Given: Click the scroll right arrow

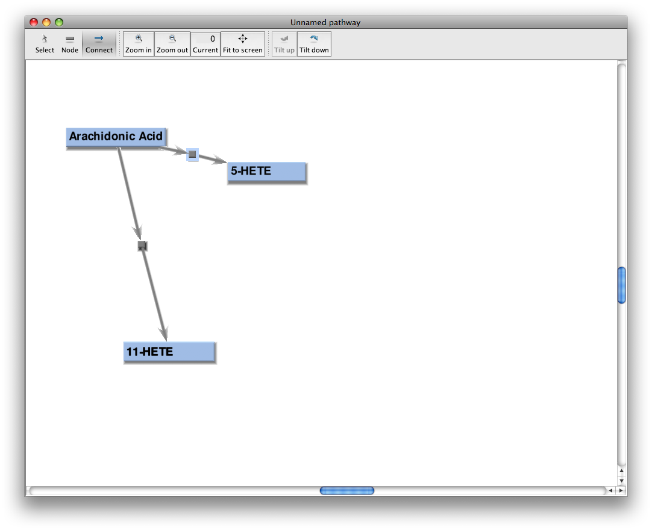Looking at the screenshot, I should [621, 491].
